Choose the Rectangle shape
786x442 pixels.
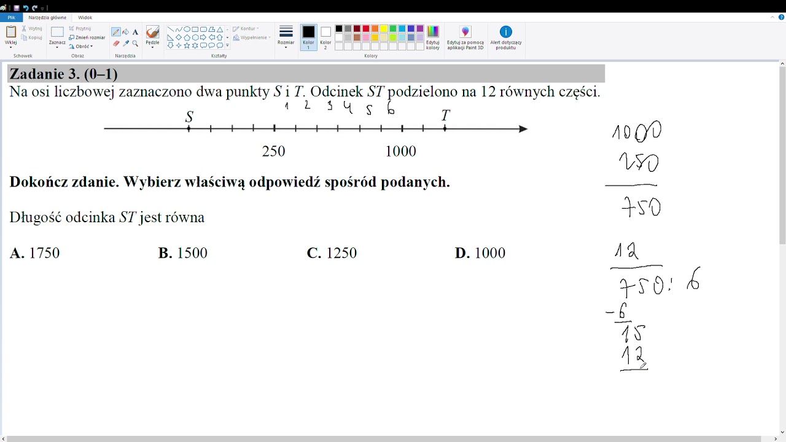(195, 29)
